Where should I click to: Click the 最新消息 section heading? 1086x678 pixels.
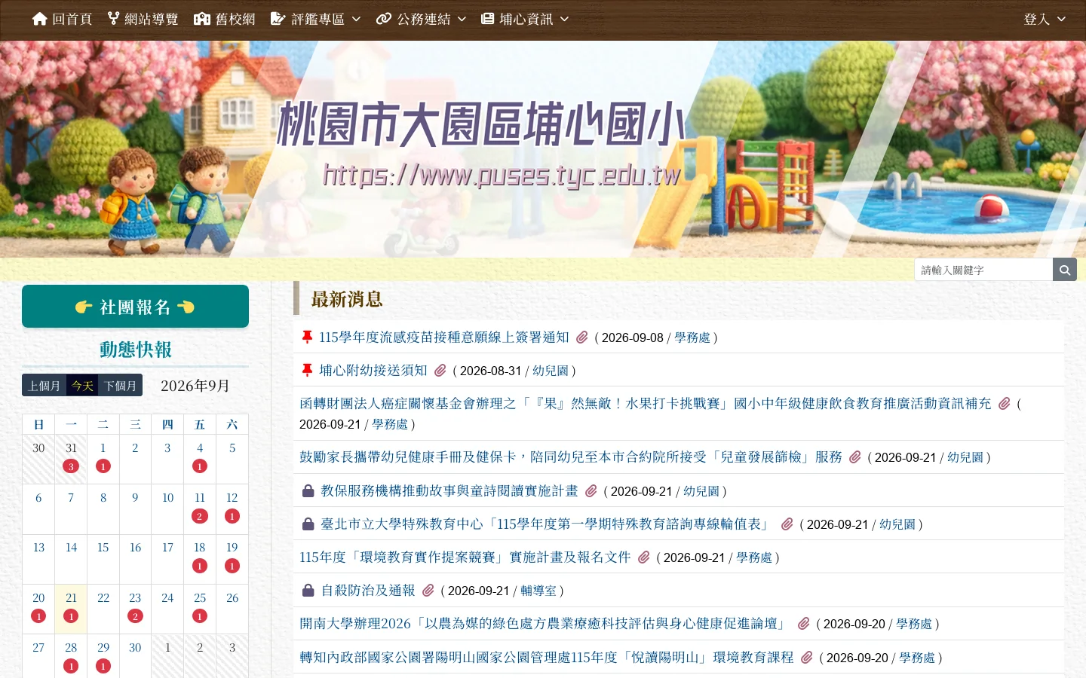(x=347, y=300)
